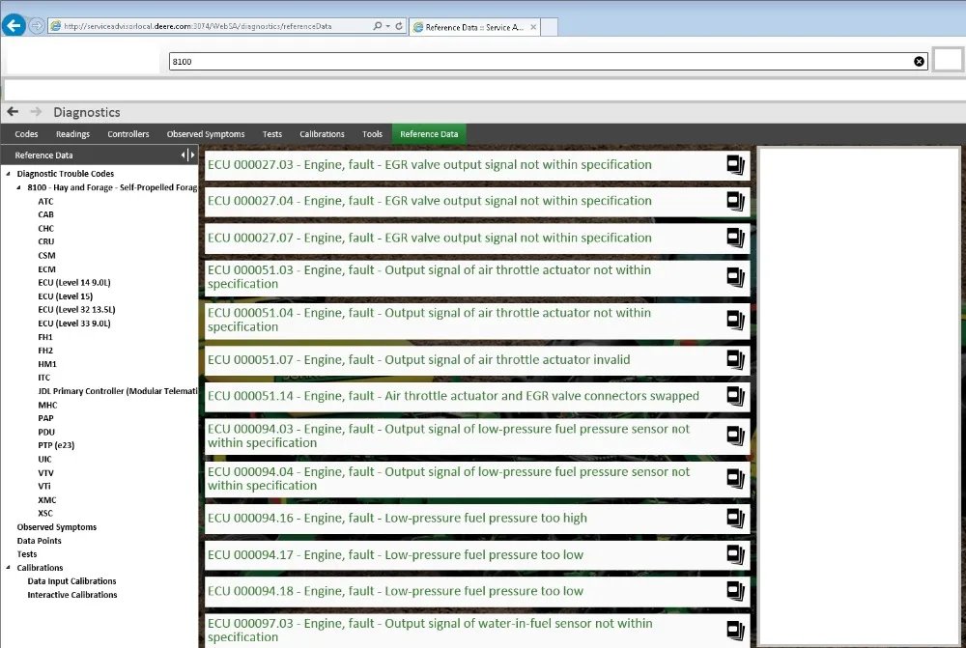The height and width of the screenshot is (648, 966).
Task: Select ATC controller in tree
Action: [x=45, y=202]
